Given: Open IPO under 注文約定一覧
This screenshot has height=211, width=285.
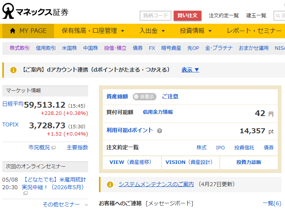Looking at the screenshot, I should [x=220, y=148].
